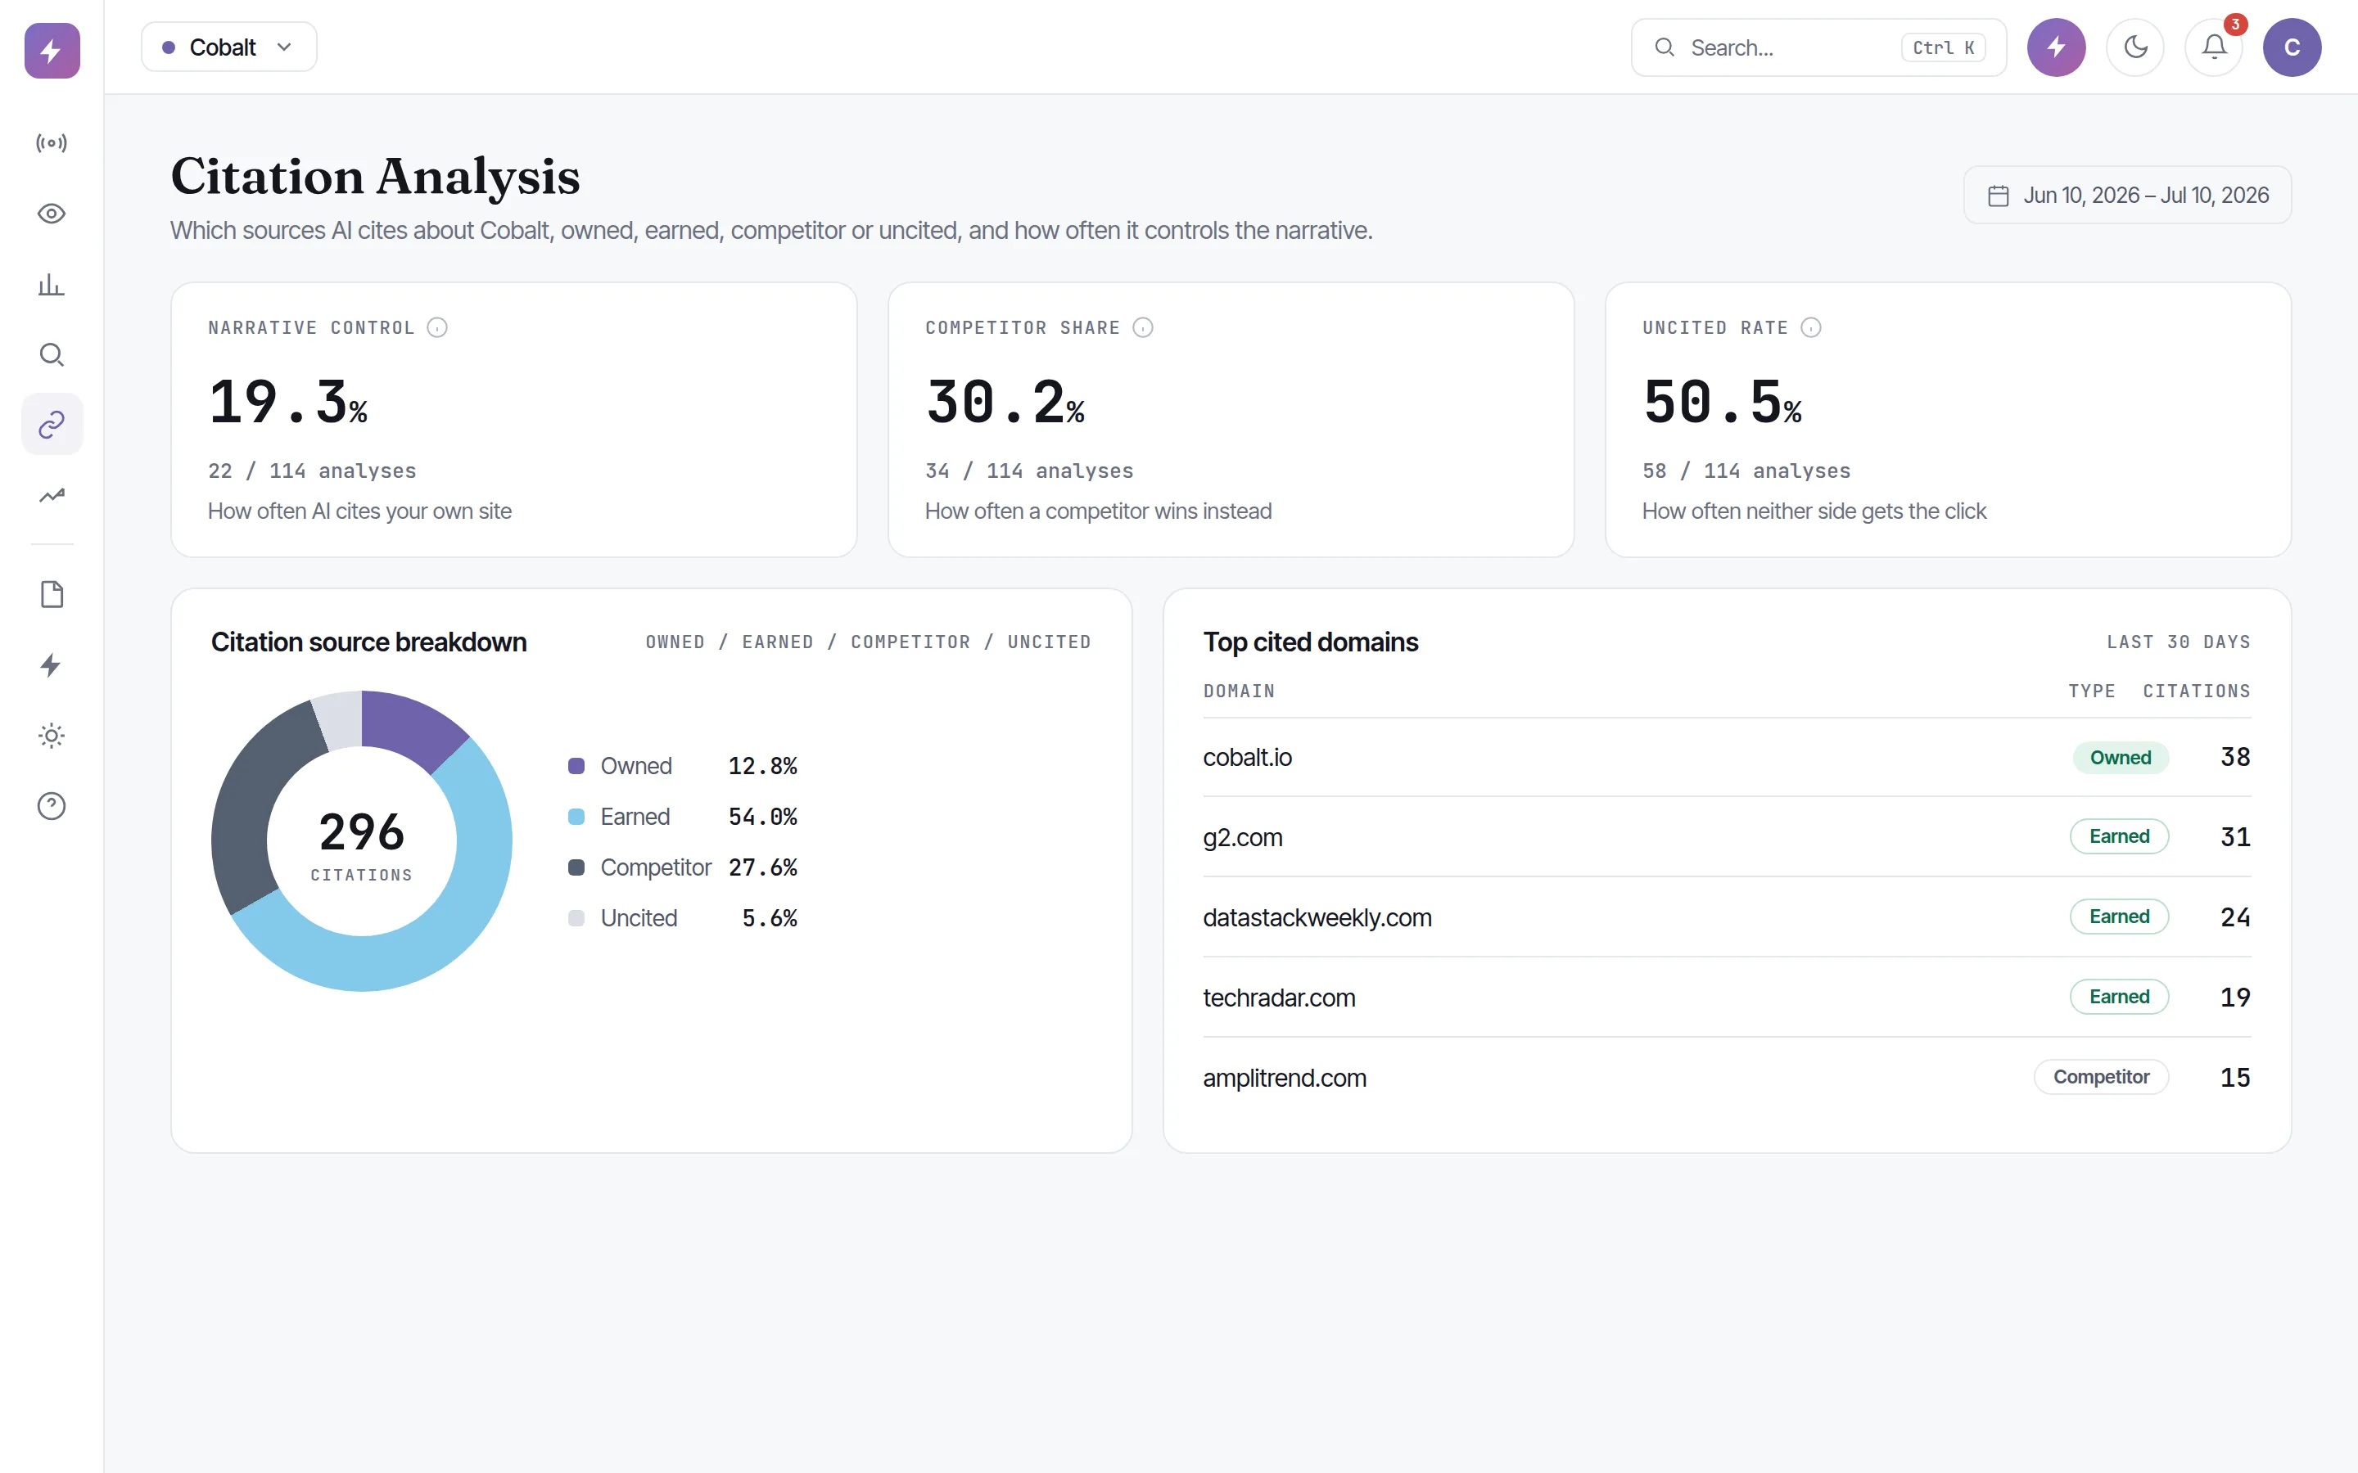The image size is (2358, 1473).
Task: Click the Ctrl K shortcut badge
Action: pos(1943,47)
